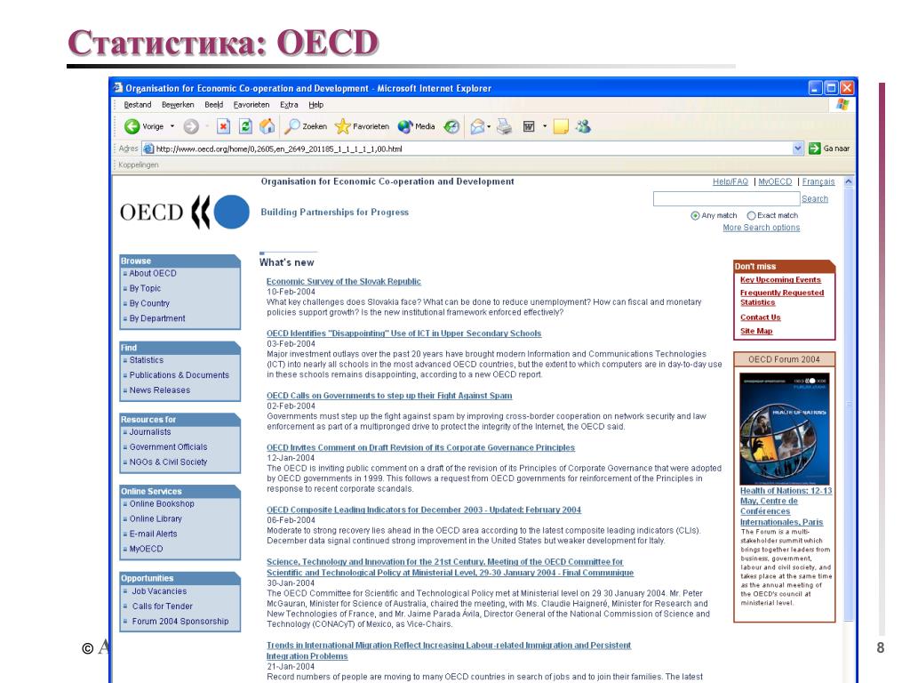Open the Beeld menu
Viewport: 910px width, 683px height.
pyautogui.click(x=213, y=105)
